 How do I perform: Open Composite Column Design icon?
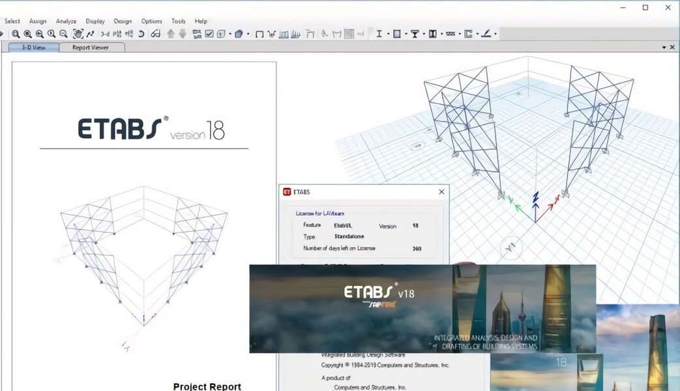click(x=432, y=34)
